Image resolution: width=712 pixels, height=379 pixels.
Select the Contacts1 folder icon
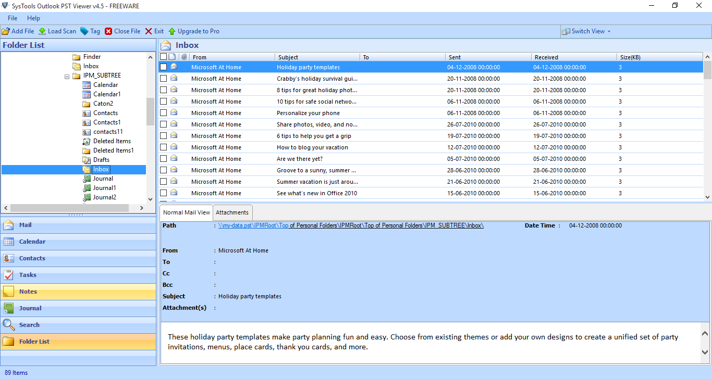(87, 122)
